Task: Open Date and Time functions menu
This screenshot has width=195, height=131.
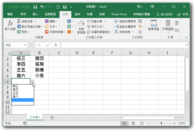Action: [x=55, y=32]
